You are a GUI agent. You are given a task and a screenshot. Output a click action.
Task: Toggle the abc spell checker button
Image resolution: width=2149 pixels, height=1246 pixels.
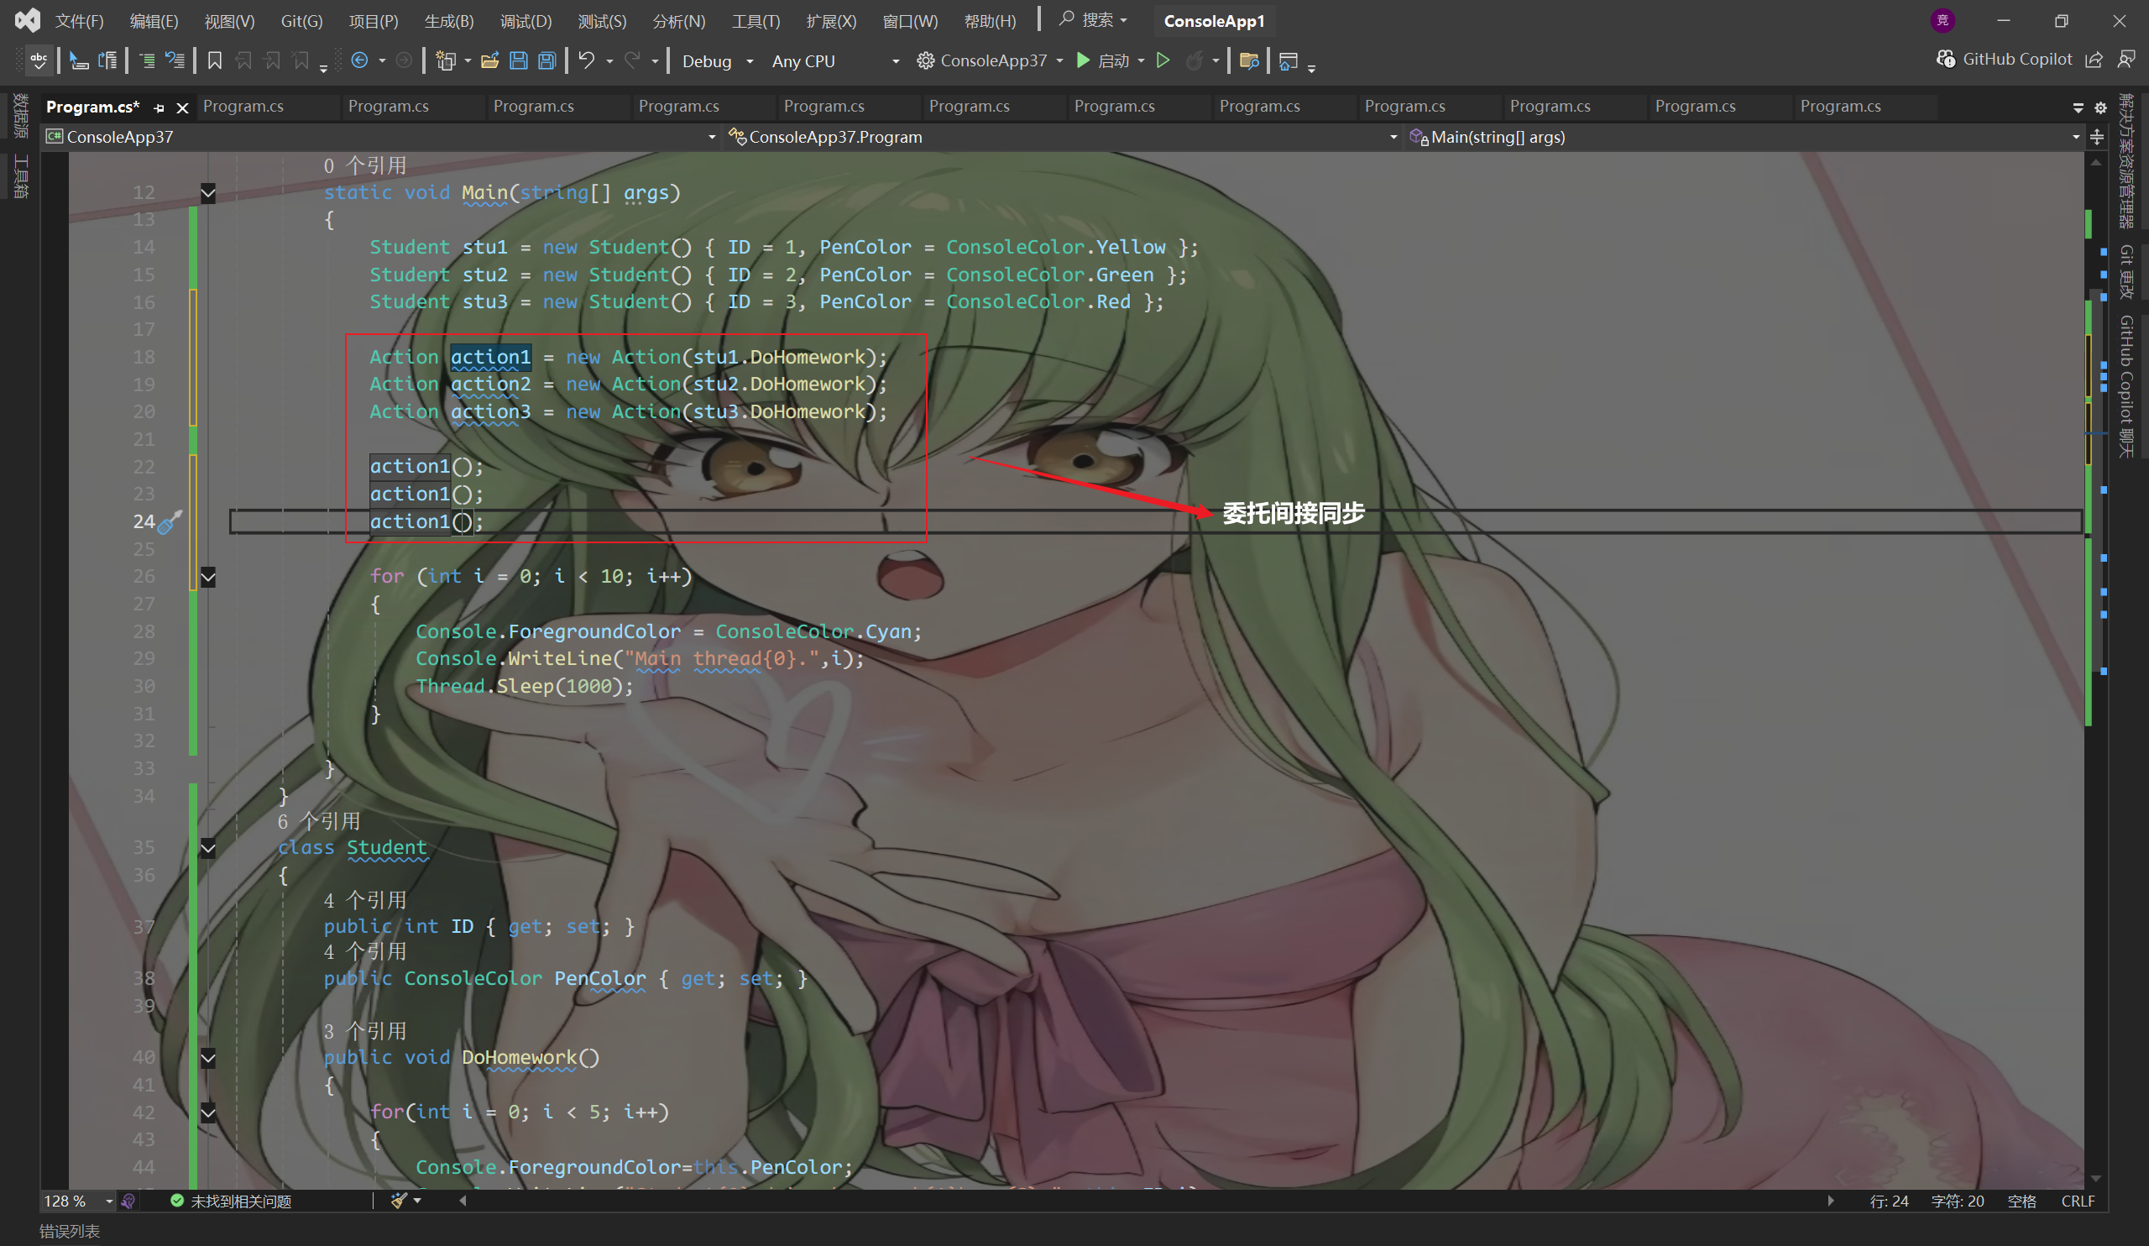click(39, 60)
